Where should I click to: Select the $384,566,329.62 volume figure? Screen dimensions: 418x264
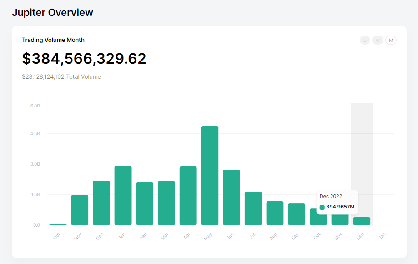(84, 58)
